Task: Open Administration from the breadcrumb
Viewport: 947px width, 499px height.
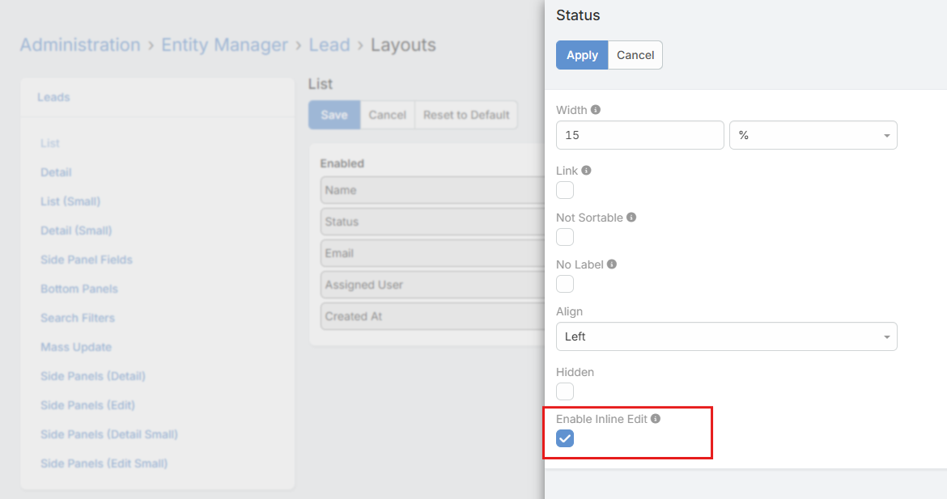Action: point(80,44)
